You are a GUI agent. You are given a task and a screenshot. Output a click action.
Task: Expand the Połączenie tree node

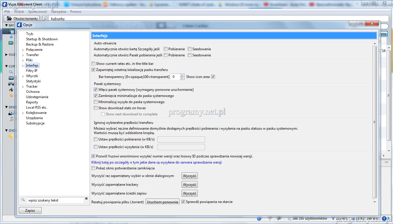[x=23, y=50]
